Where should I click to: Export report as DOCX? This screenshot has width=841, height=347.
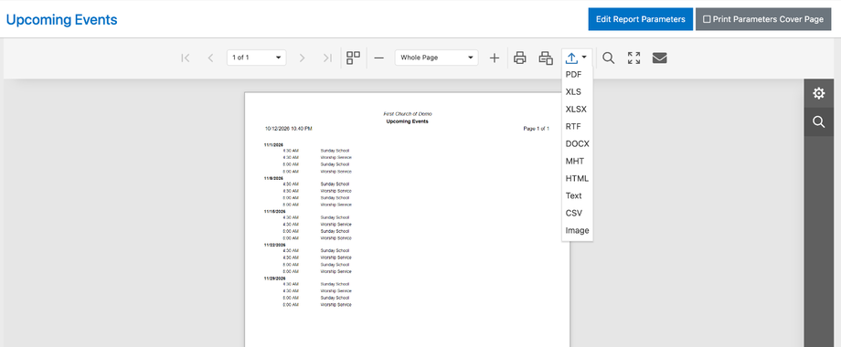coord(577,143)
